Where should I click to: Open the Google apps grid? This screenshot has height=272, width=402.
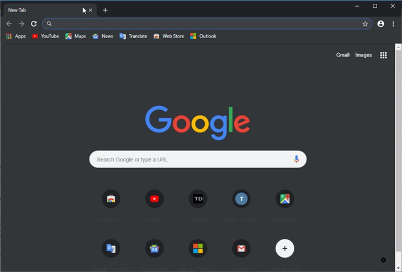point(383,55)
